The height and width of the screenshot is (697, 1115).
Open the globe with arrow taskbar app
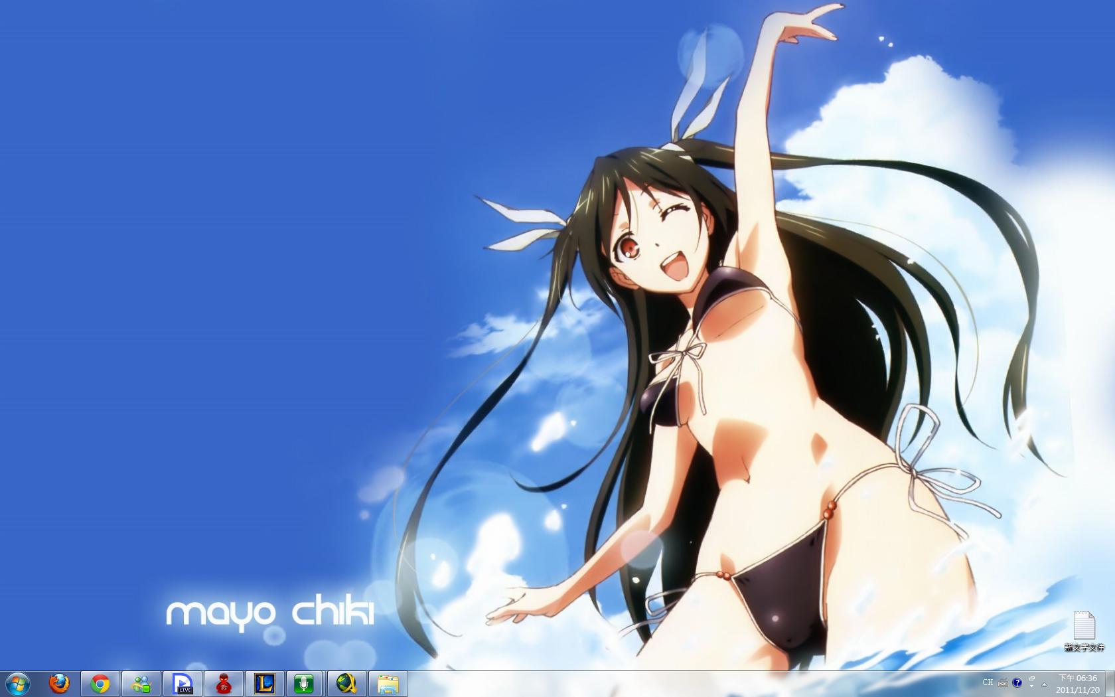[x=346, y=683]
